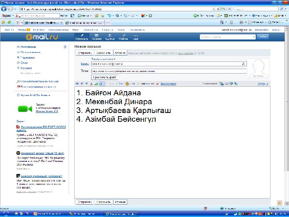Toggle bold formatting in the message editor
Screen dimensions: 289x217
click(x=77, y=84)
